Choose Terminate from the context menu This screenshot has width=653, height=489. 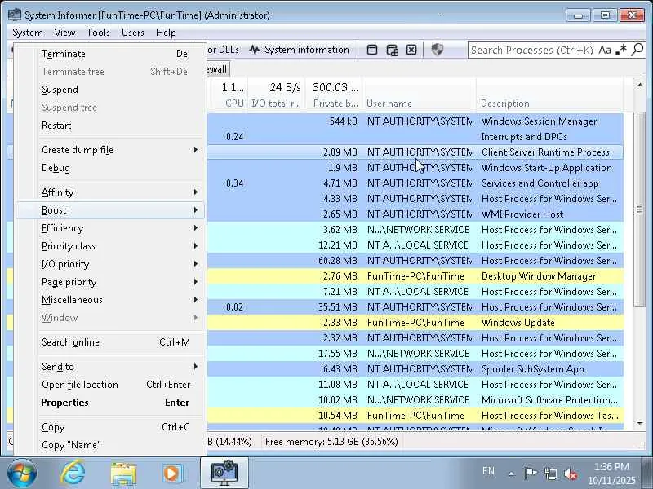(110, 54)
